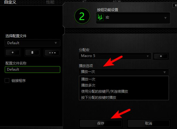Click the green number 2 button badge

point(82,16)
